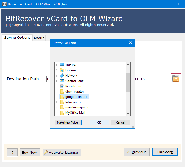185x167 pixels.
Task: Select the "Libraries" label
Action: coord(71,70)
